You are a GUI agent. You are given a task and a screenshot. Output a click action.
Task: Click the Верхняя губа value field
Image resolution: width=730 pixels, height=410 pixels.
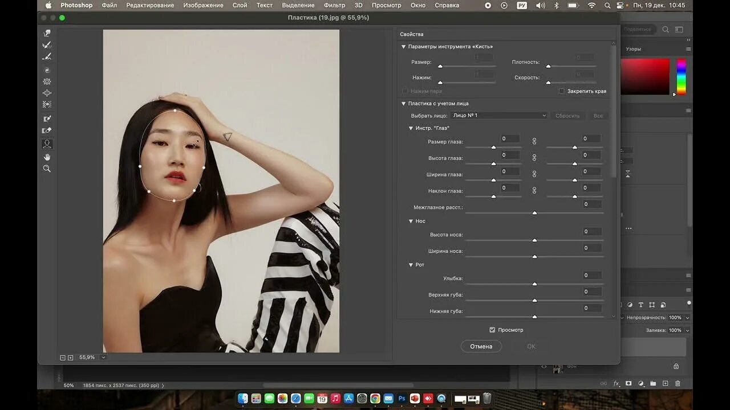coord(592,292)
